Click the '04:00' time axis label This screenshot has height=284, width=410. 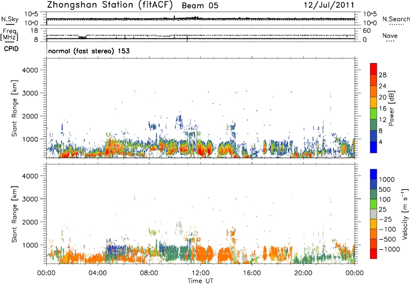coord(98,273)
